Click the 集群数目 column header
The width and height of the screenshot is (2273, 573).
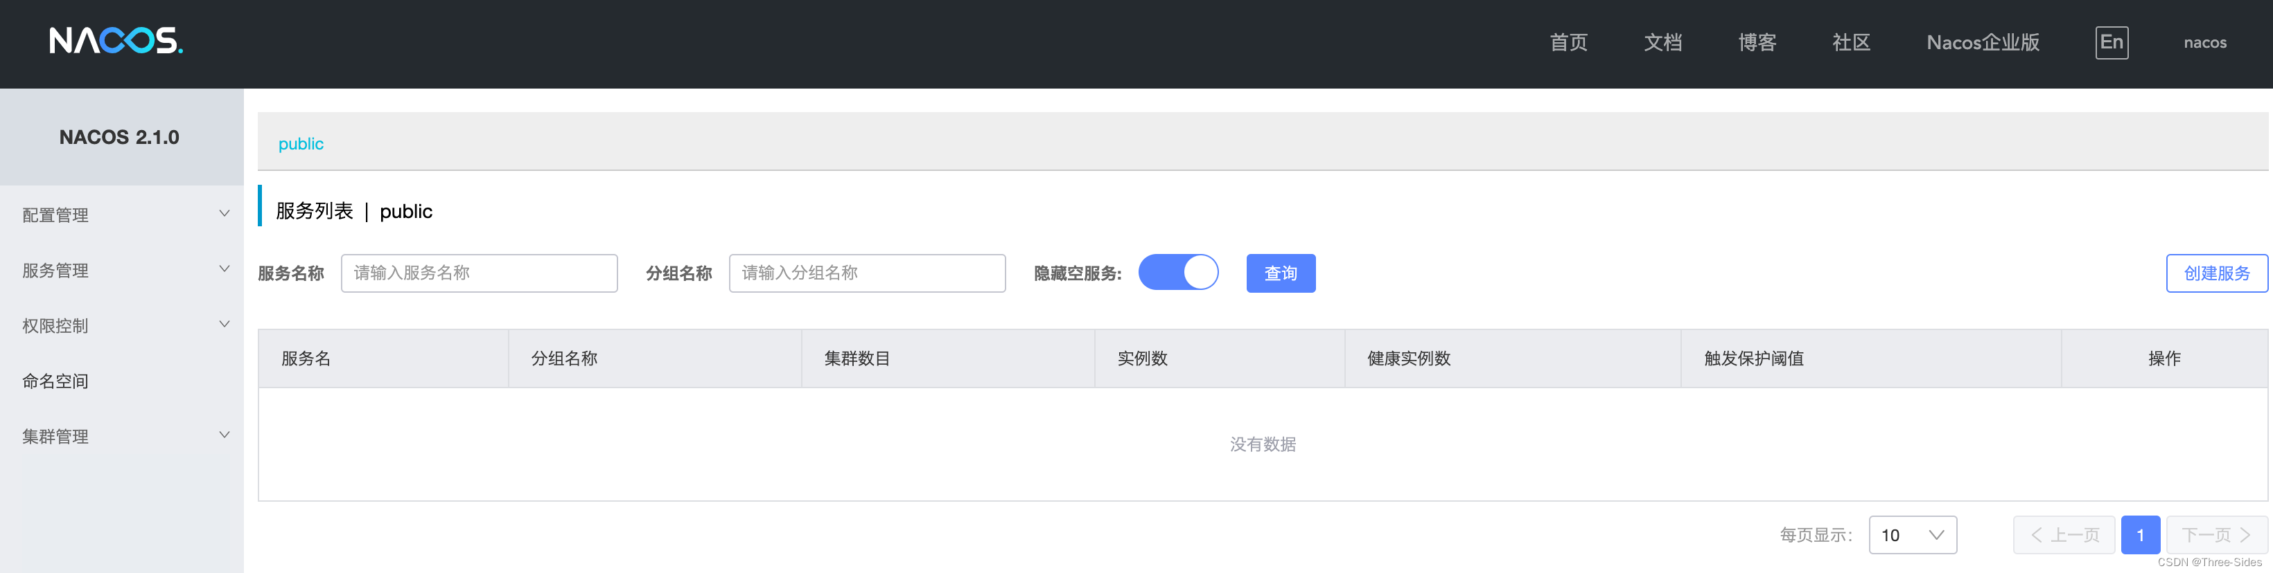click(948, 358)
